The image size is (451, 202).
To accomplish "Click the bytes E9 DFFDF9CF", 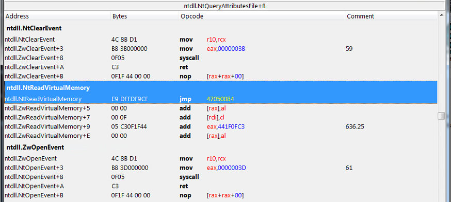I will pos(130,99).
